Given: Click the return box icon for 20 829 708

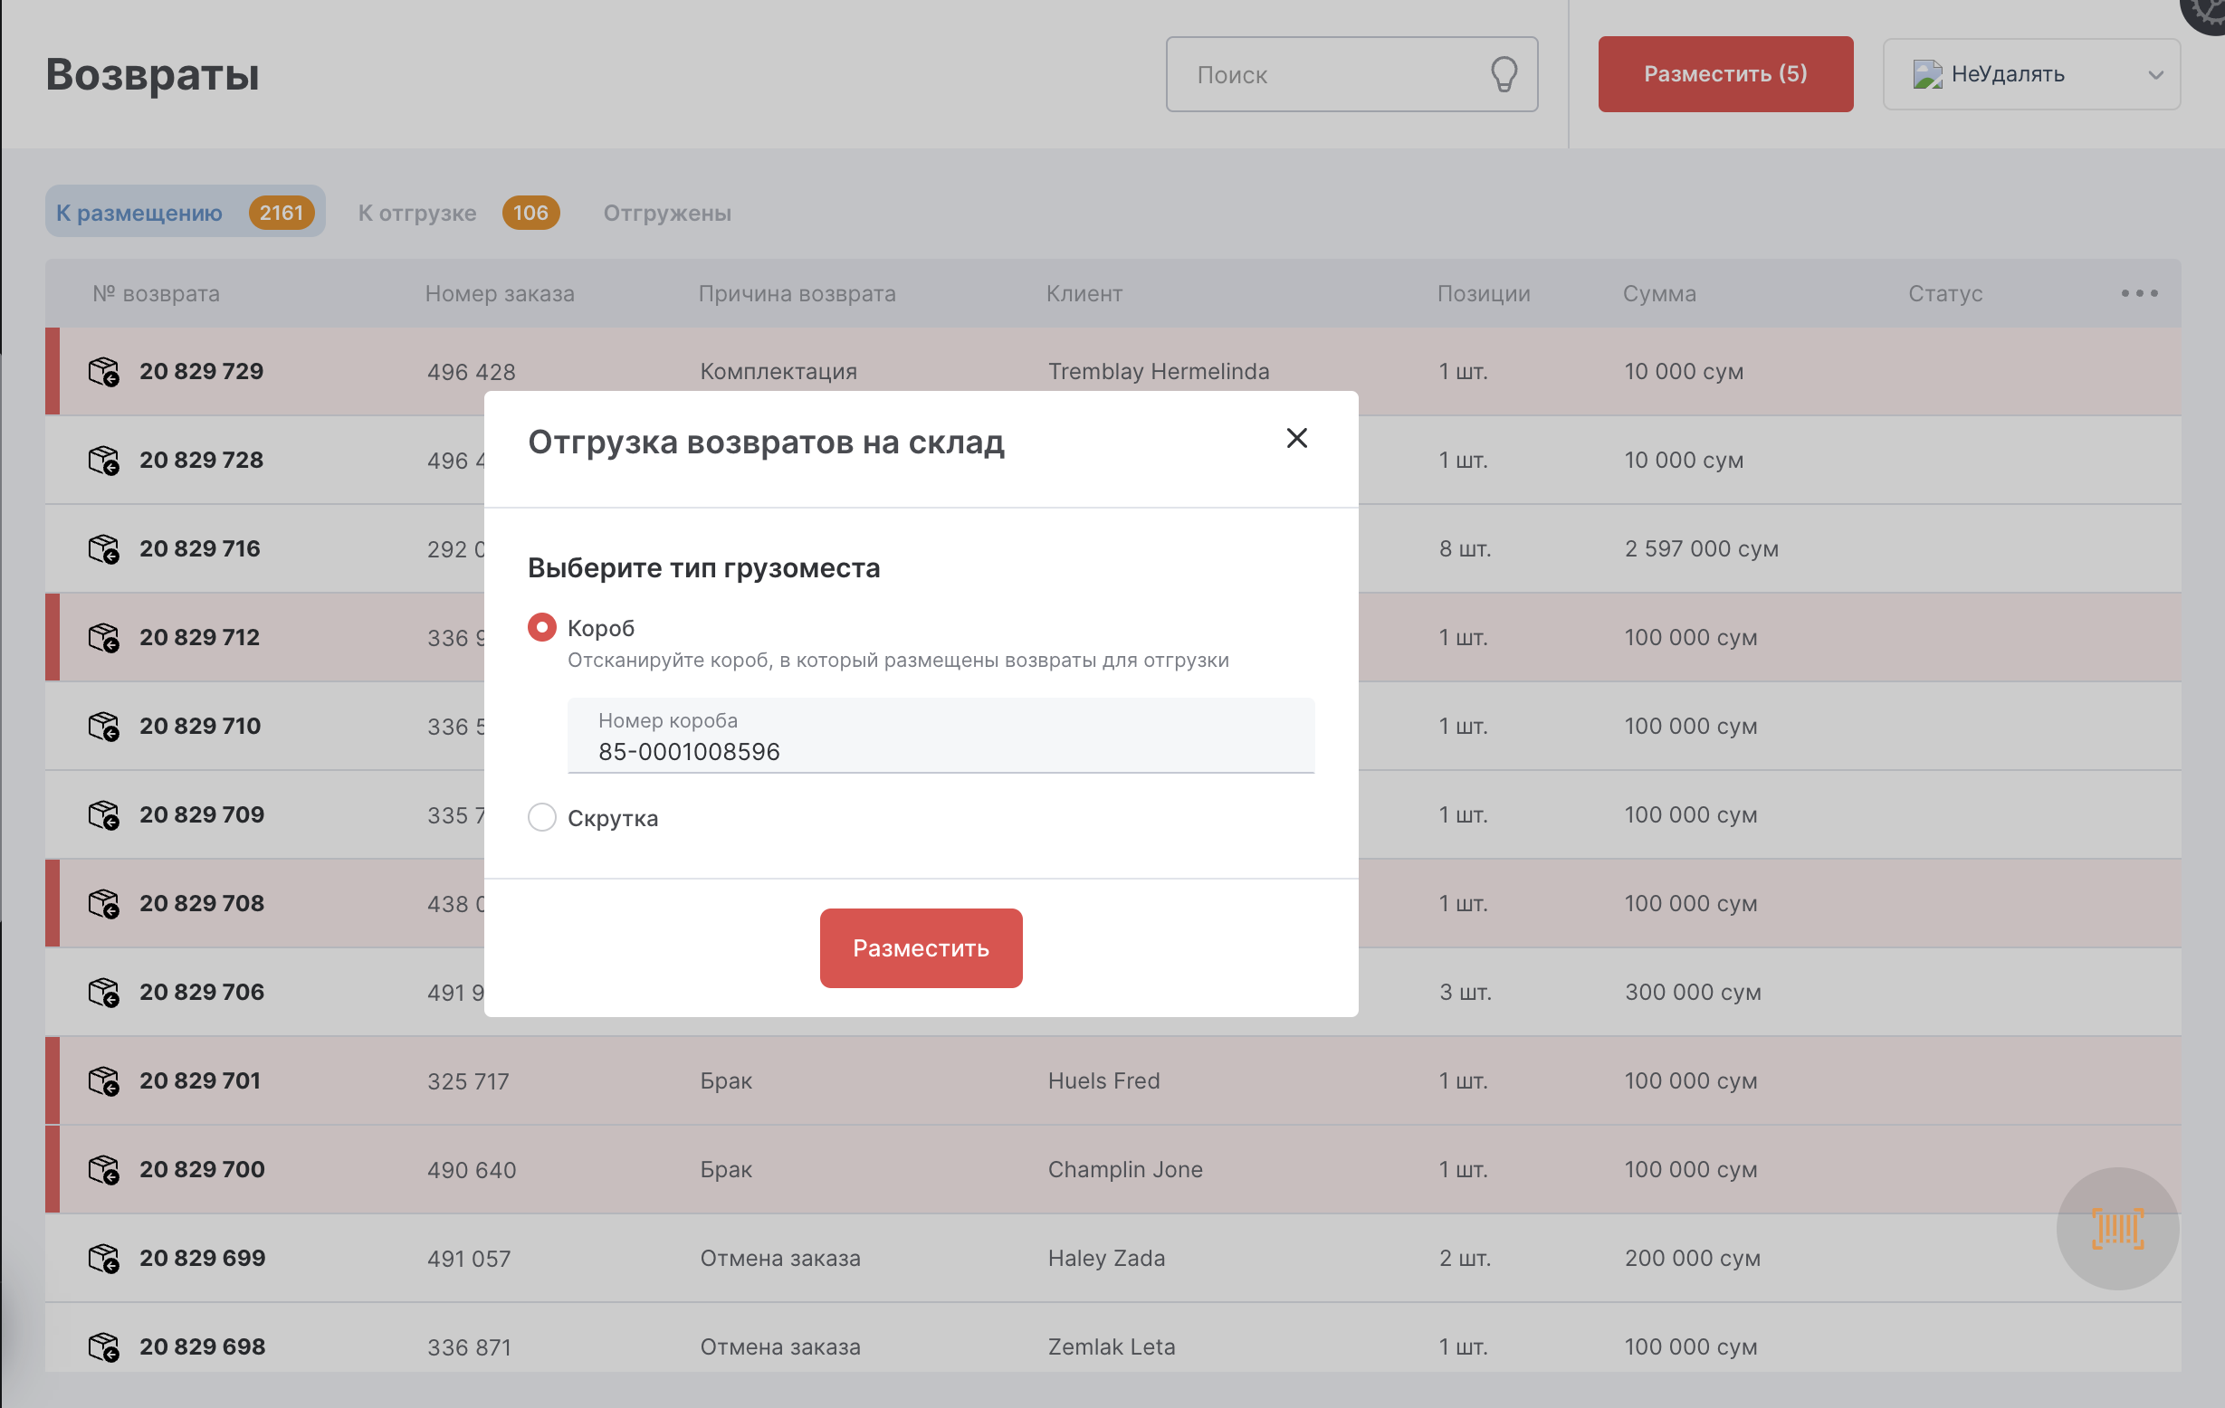Looking at the screenshot, I should [x=103, y=904].
